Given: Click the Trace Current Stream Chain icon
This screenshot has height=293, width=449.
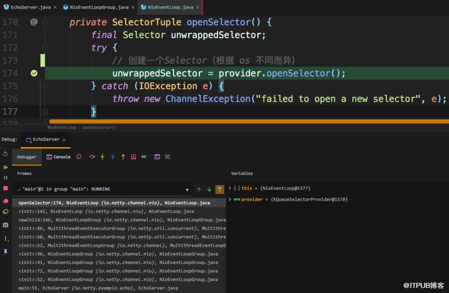Looking at the screenshot, I should click(x=167, y=157).
